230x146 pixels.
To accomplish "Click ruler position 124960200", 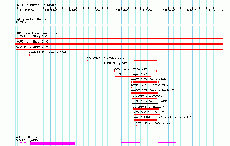I will tap(121, 10).
